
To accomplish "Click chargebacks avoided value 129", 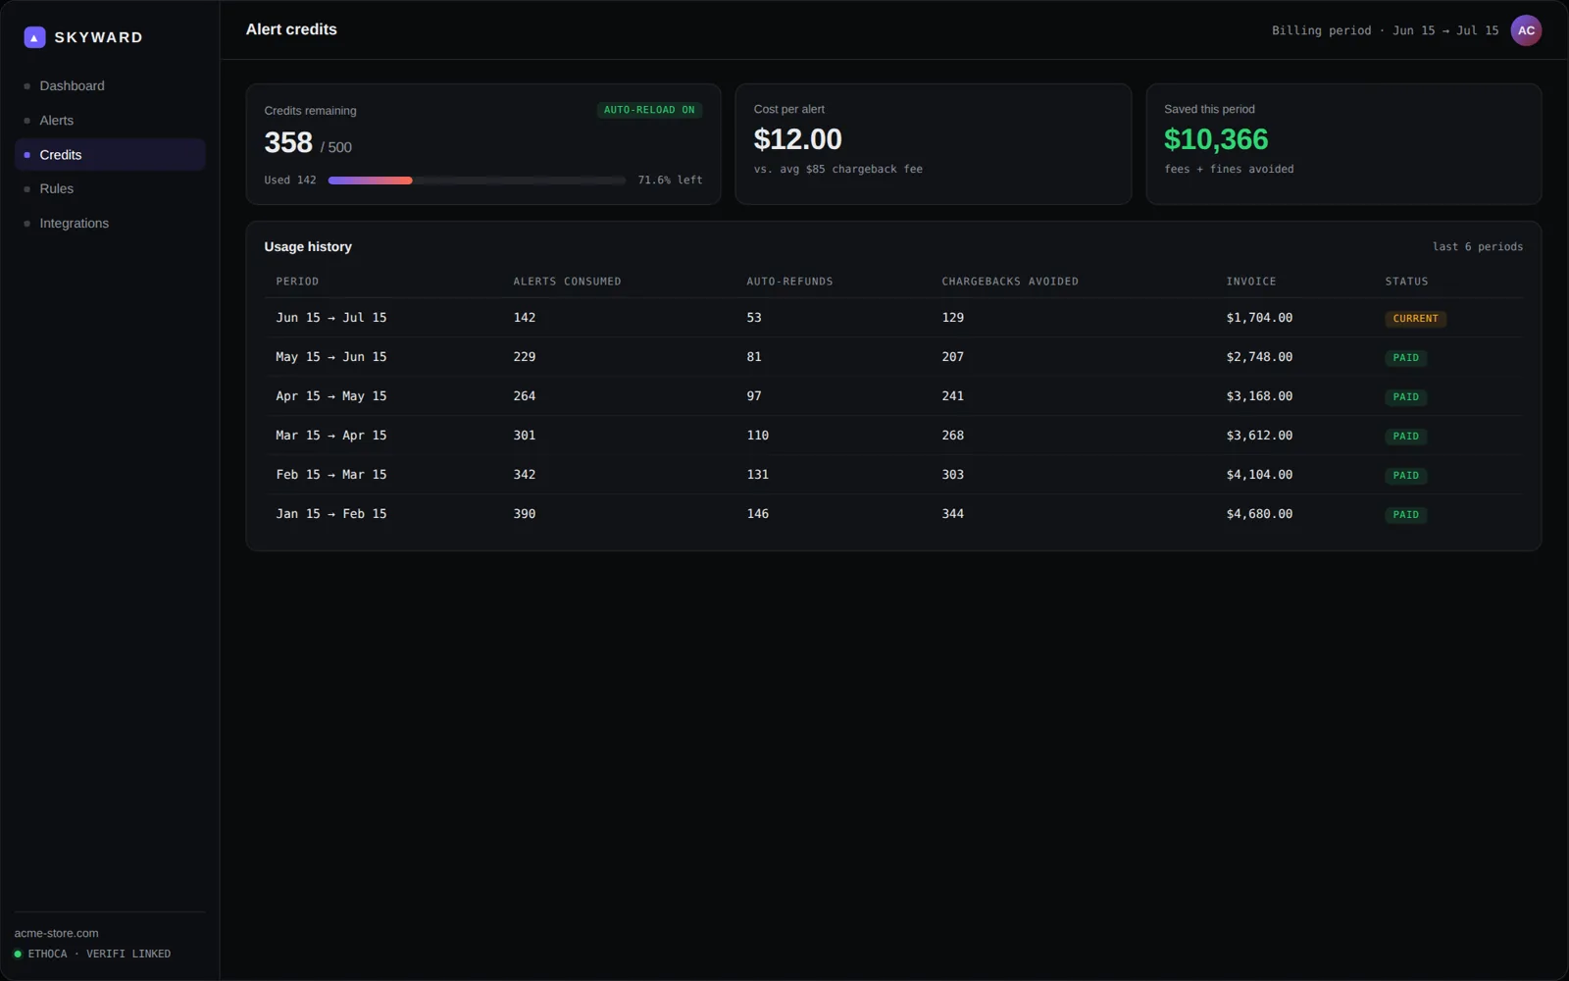I will point(953,318).
